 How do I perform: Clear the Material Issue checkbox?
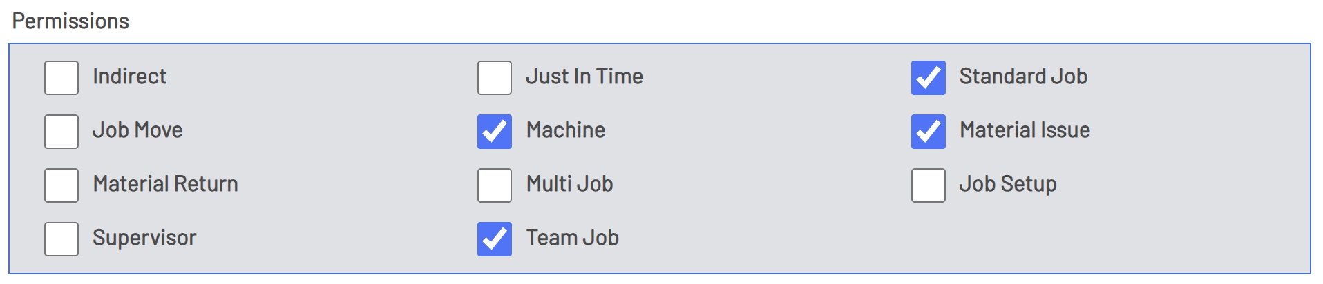pos(929,132)
